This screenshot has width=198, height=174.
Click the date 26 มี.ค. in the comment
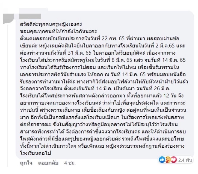162,89
